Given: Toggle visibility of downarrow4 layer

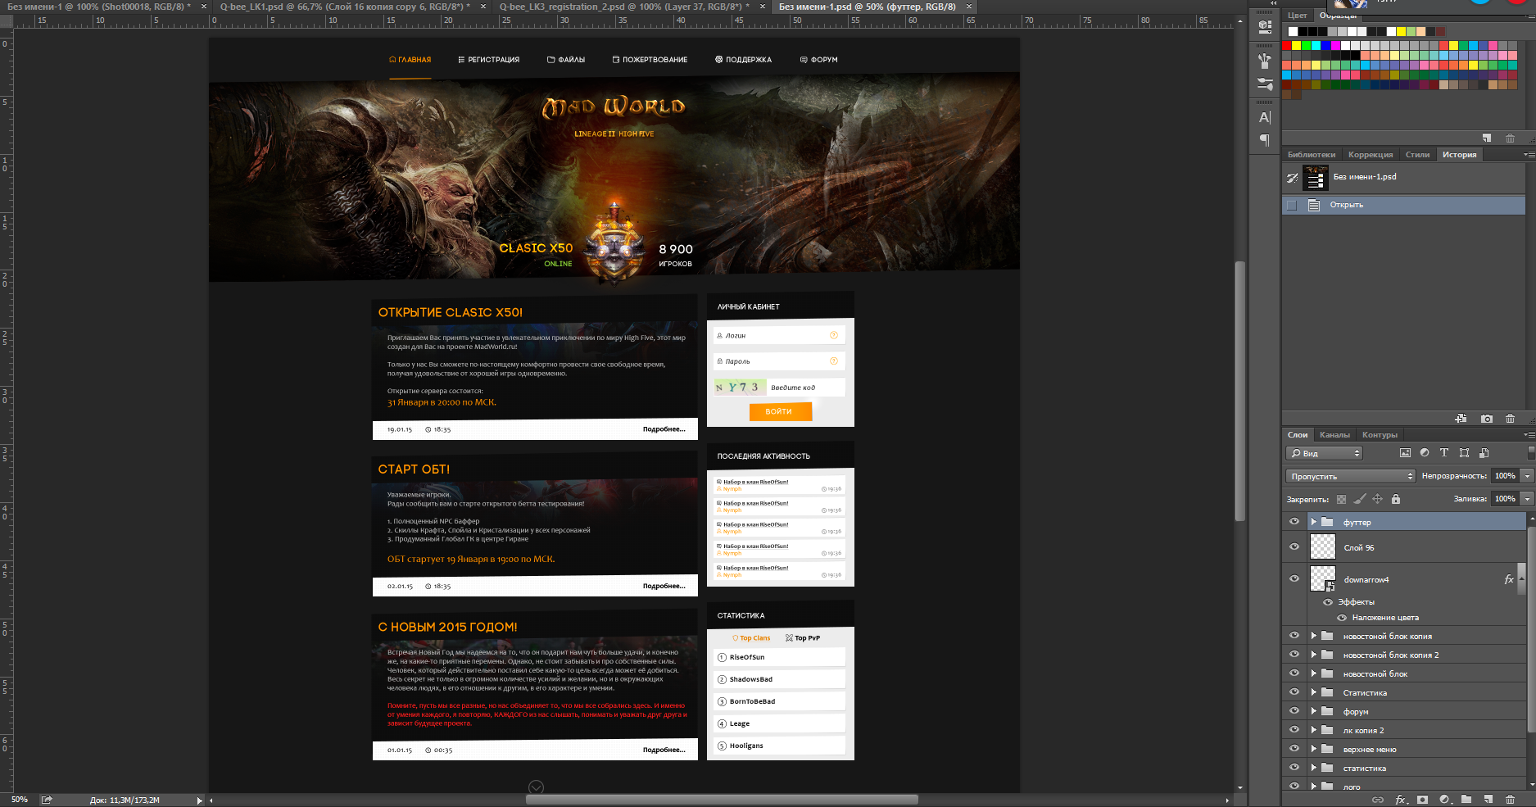Looking at the screenshot, I should tap(1294, 578).
